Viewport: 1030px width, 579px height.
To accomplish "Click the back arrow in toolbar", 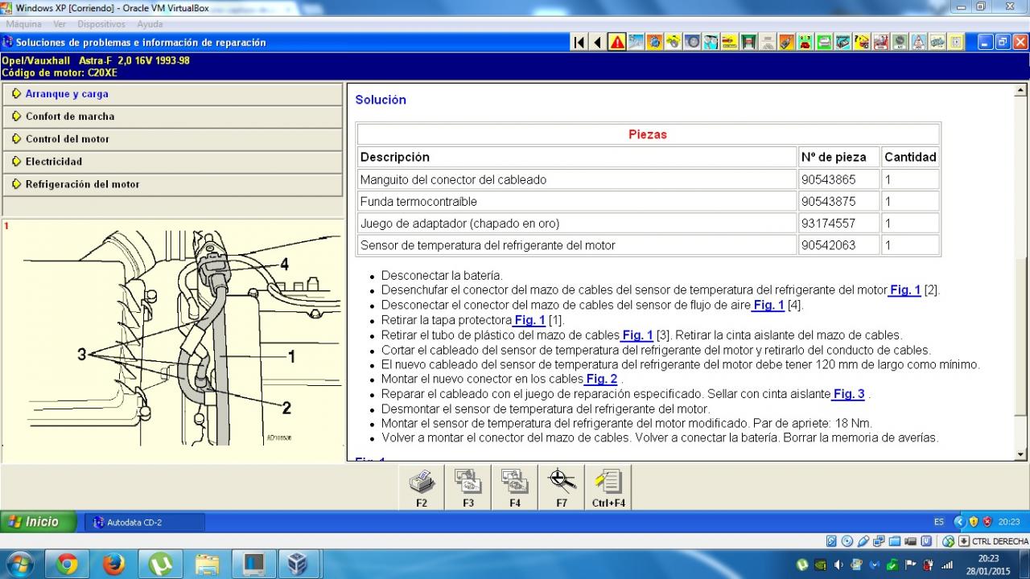I will coord(597,43).
